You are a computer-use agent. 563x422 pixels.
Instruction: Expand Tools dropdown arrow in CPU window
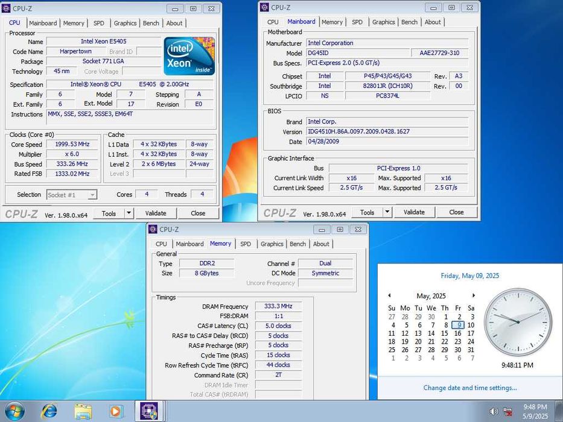pyautogui.click(x=129, y=213)
